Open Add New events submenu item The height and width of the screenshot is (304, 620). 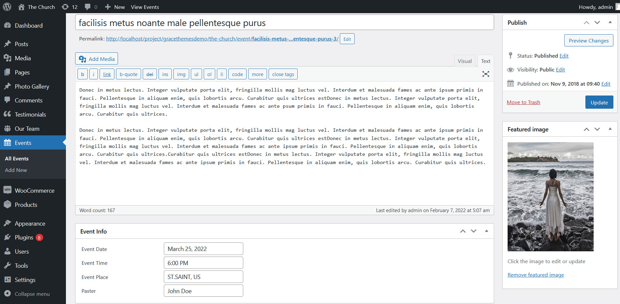coord(16,170)
